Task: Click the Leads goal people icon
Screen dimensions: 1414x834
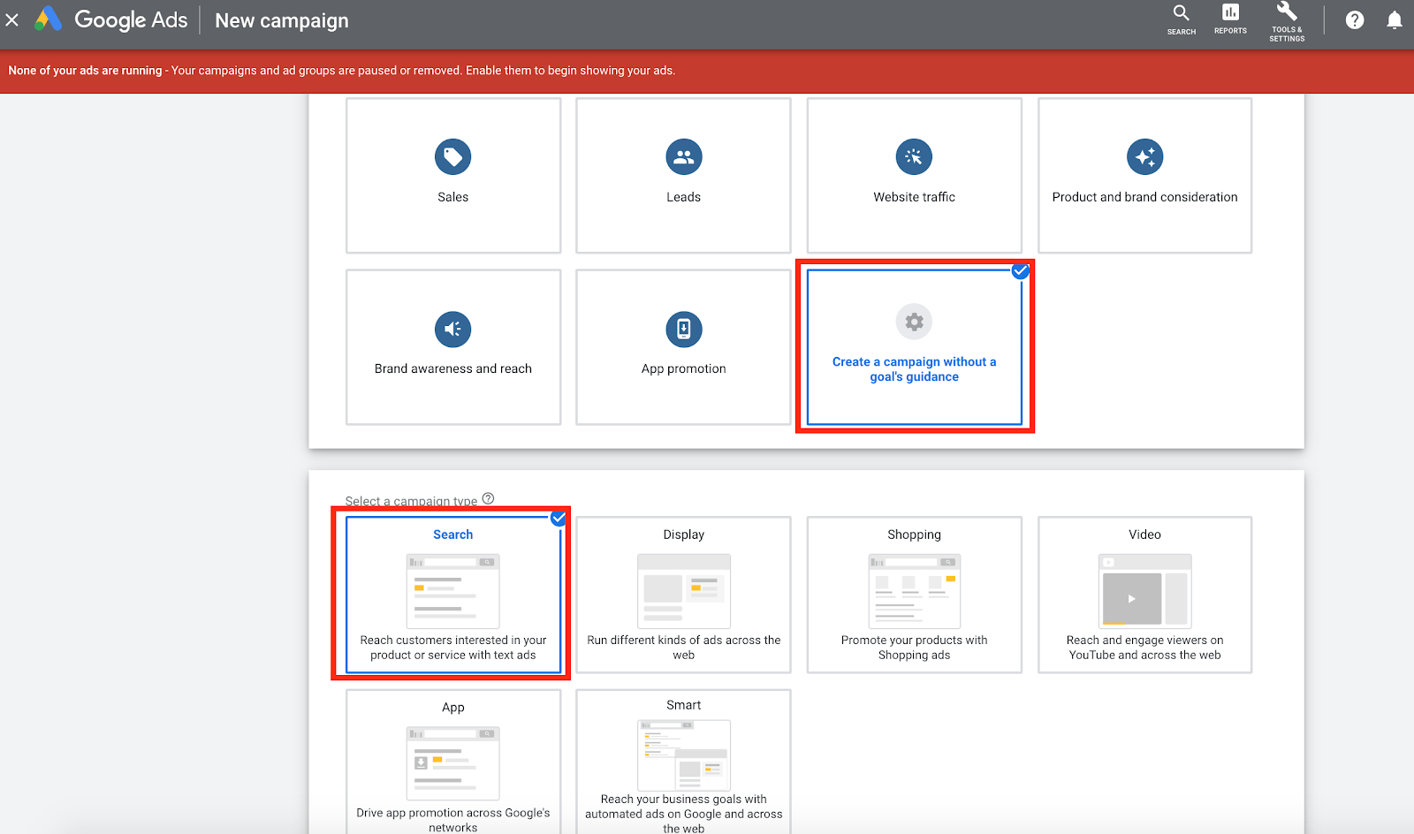Action: coord(683,156)
